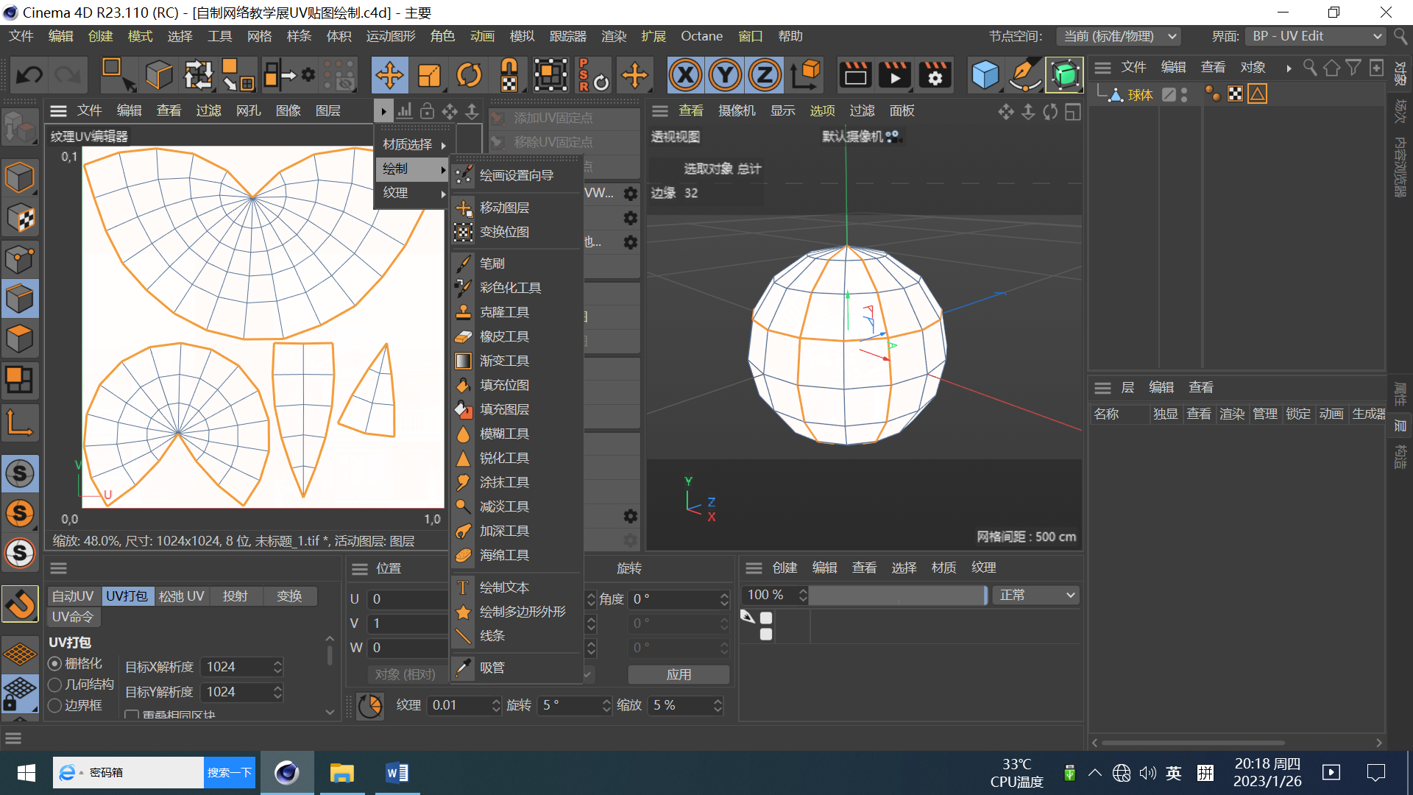
Task: Click the UV命令 button
Action: tap(73, 617)
